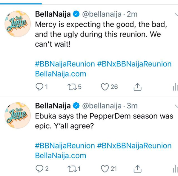Open #BNxBBNaijaReunion hashtag in first tweet

click(134, 64)
